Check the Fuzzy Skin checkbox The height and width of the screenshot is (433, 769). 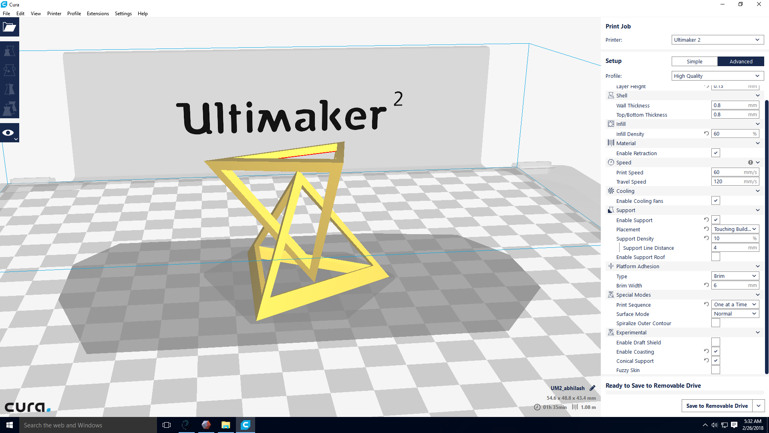tap(716, 370)
